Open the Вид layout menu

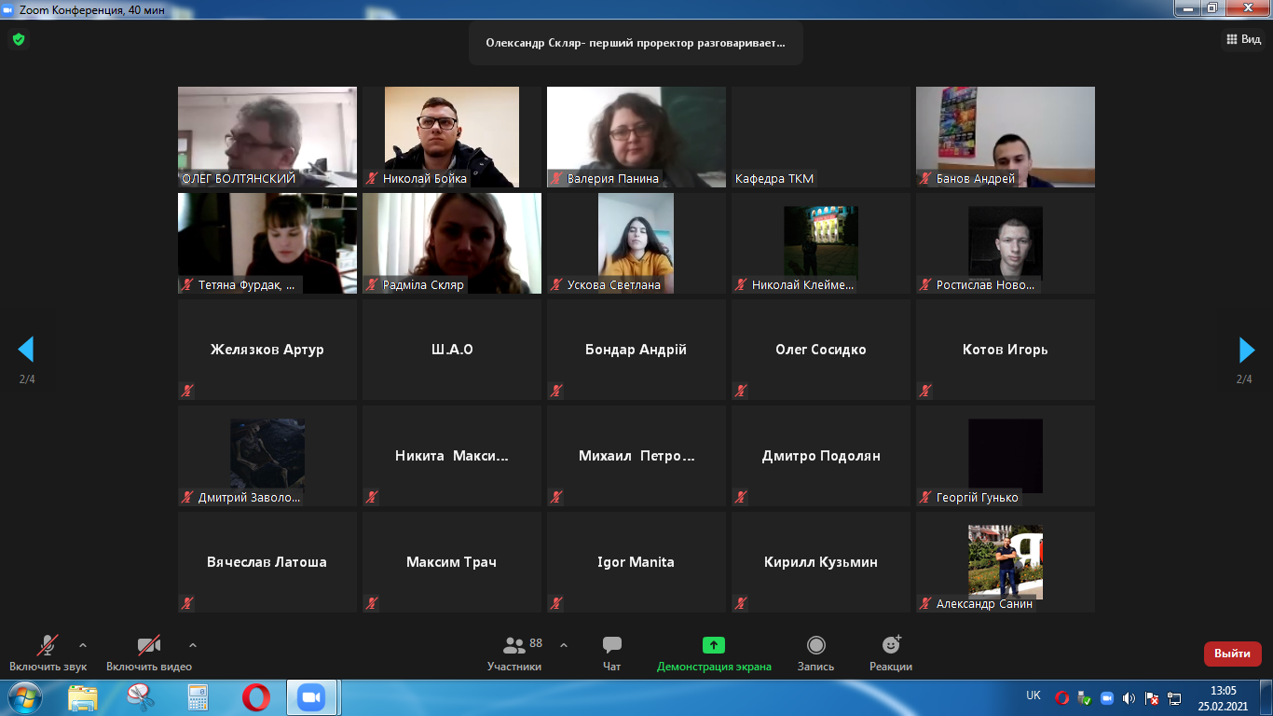1242,39
